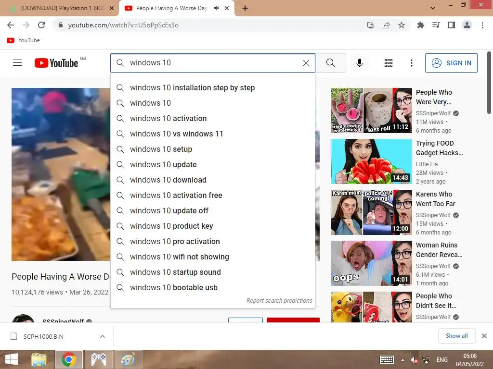Go forward in browser history
The image size is (493, 369).
point(26,25)
